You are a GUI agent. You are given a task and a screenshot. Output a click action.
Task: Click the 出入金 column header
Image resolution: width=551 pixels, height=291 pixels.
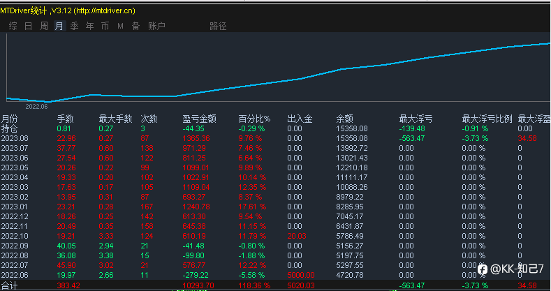(300, 119)
